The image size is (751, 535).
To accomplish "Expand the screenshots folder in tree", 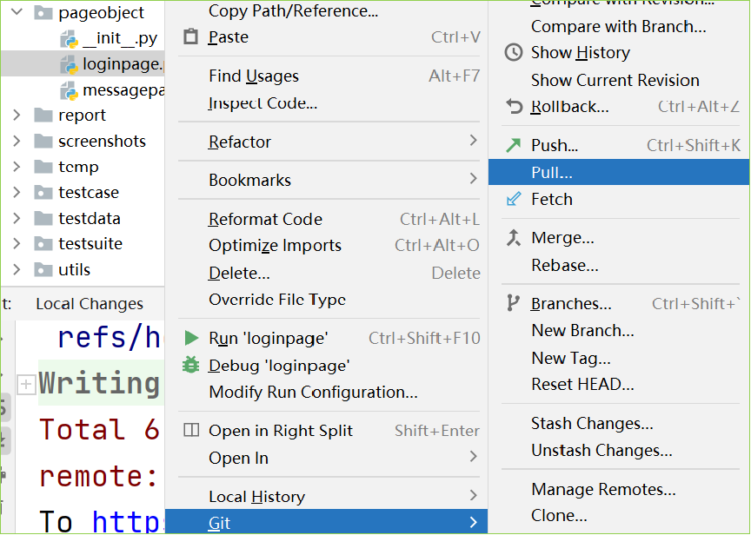I will coord(17,141).
